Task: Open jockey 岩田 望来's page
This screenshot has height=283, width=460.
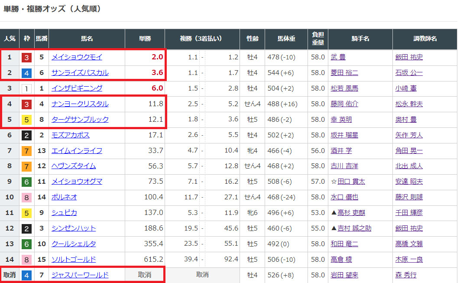Action: (344, 275)
